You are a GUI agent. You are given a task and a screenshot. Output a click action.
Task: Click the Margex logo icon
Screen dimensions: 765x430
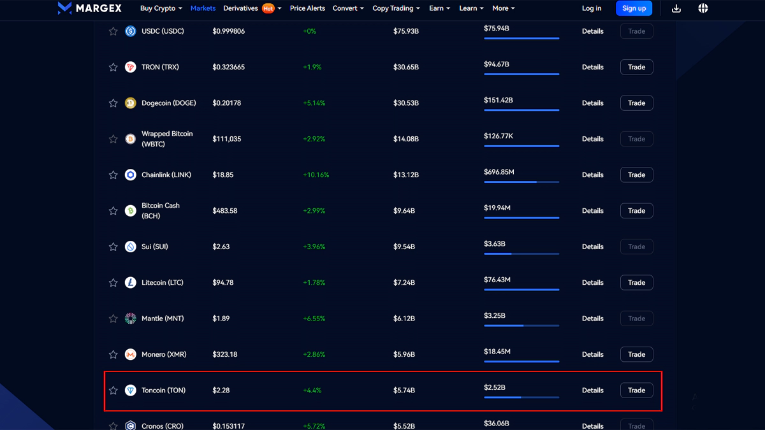click(x=64, y=8)
